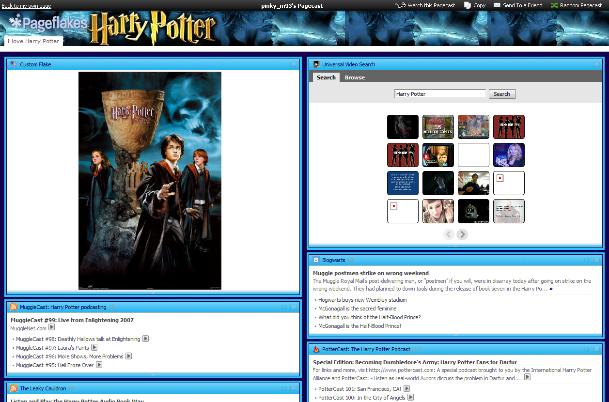Email the PotterCast flake via envelope icon

(596, 349)
